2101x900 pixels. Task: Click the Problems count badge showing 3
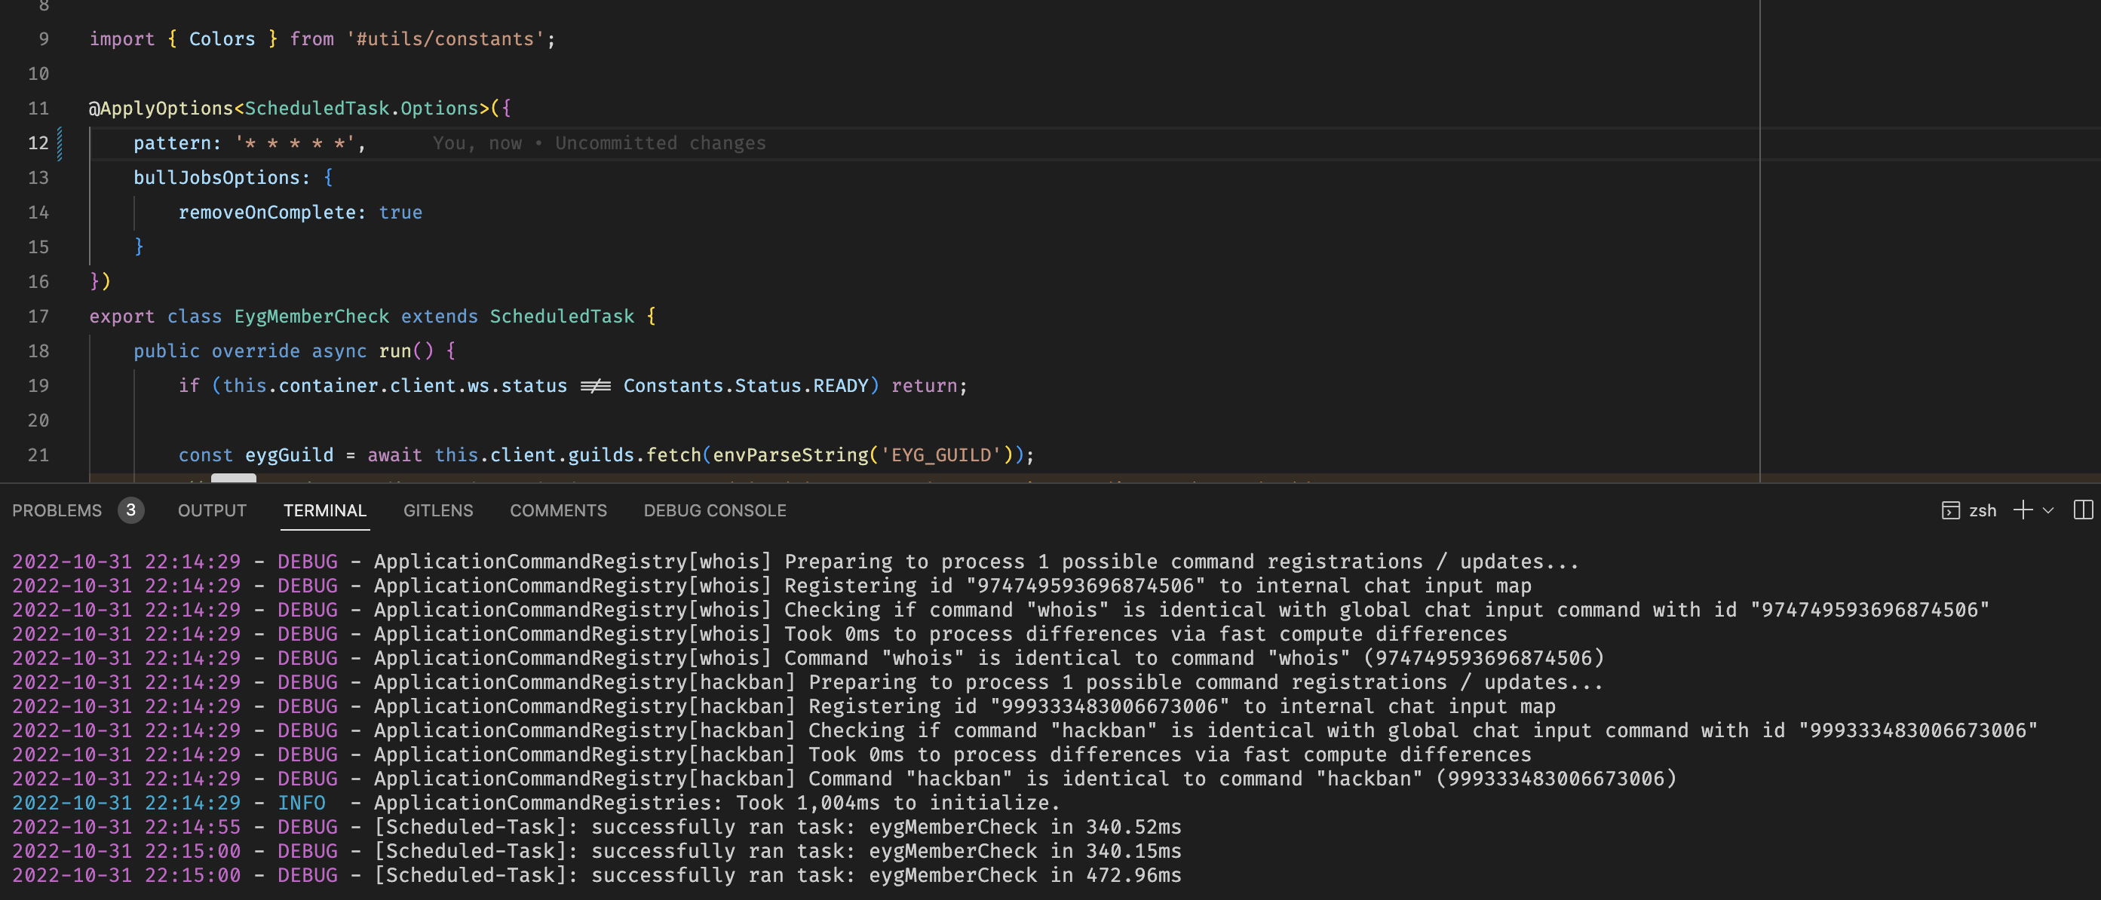coord(130,510)
